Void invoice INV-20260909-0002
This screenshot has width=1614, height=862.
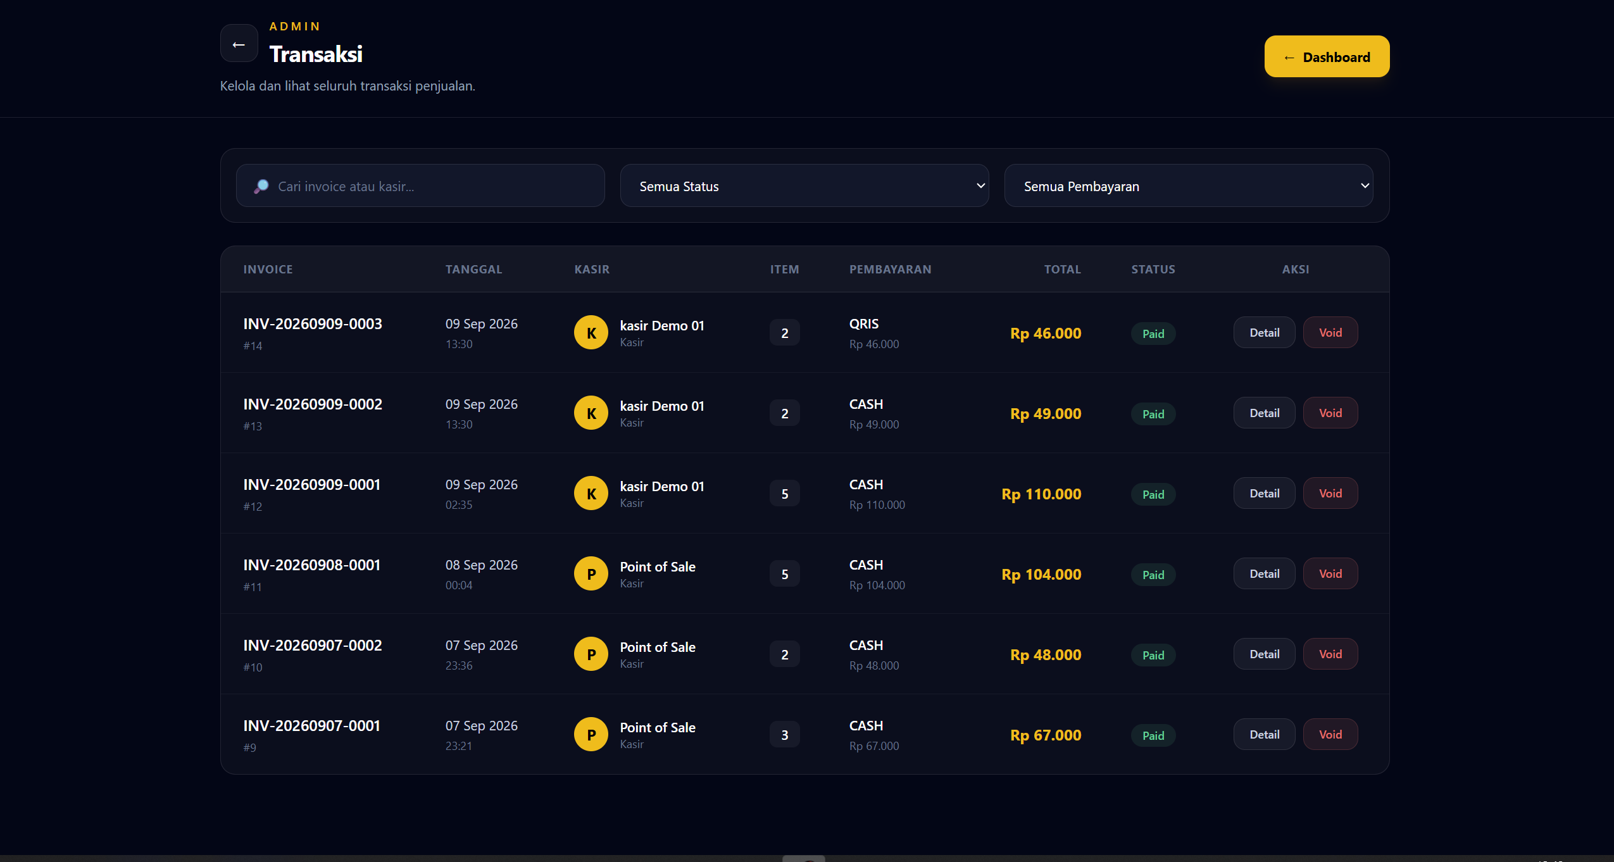pos(1330,413)
